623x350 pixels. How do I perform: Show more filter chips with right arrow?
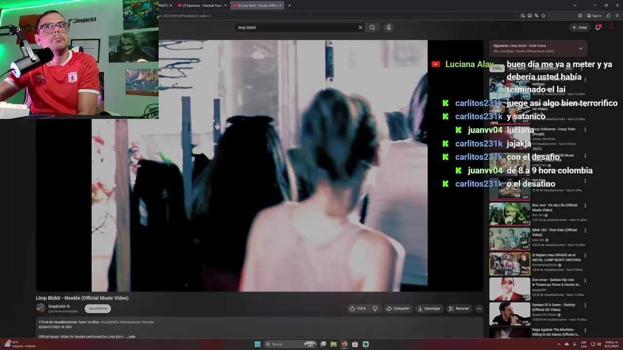click(581, 68)
